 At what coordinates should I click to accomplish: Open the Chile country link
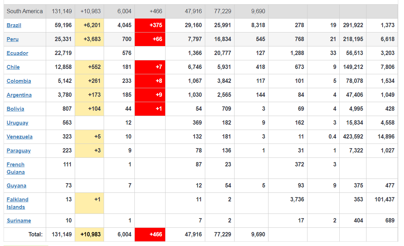click(13, 67)
